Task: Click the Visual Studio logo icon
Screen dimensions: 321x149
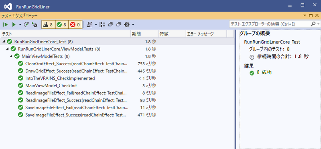Action: coord(8,7)
